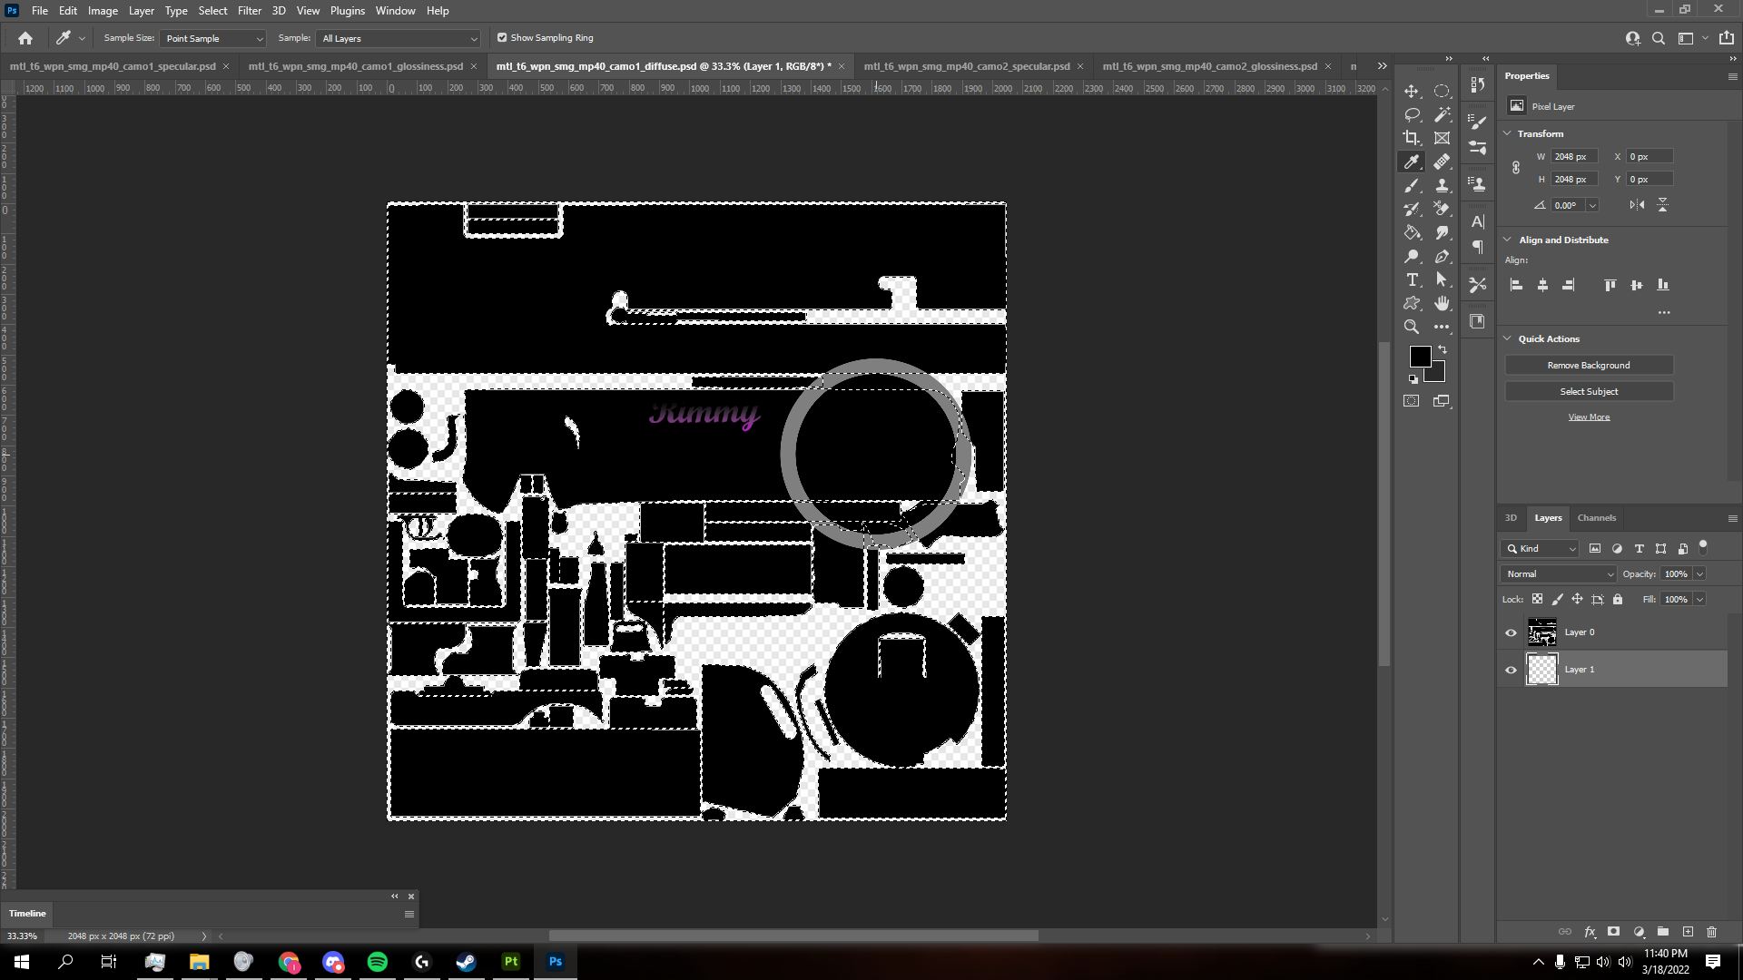Add a layer mask button
Viewport: 1743px width, 980px height.
(1613, 932)
